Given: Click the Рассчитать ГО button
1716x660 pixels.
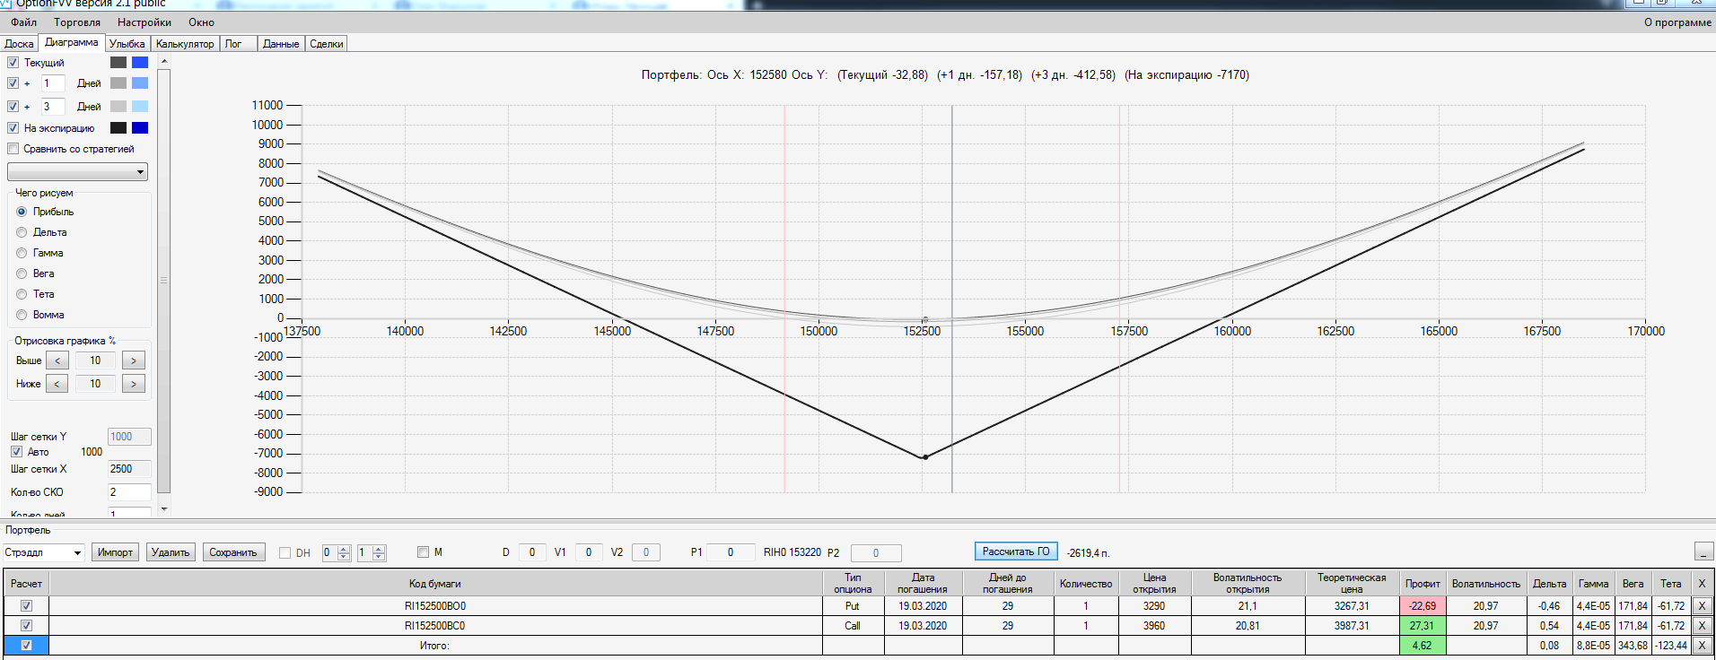Looking at the screenshot, I should (1016, 551).
